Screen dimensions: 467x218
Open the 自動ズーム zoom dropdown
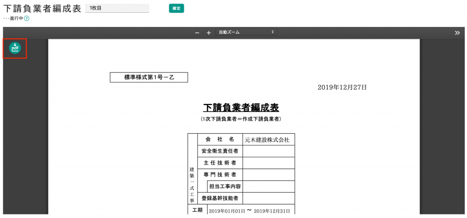246,32
